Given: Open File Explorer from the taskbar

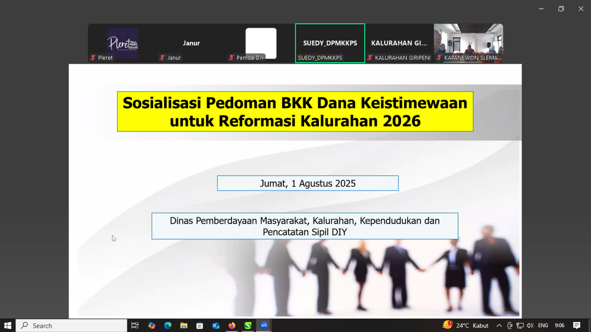Looking at the screenshot, I should (184, 325).
